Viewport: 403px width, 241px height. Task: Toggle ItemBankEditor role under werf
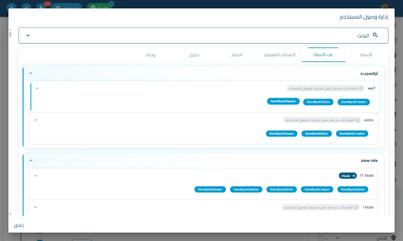coord(318,102)
